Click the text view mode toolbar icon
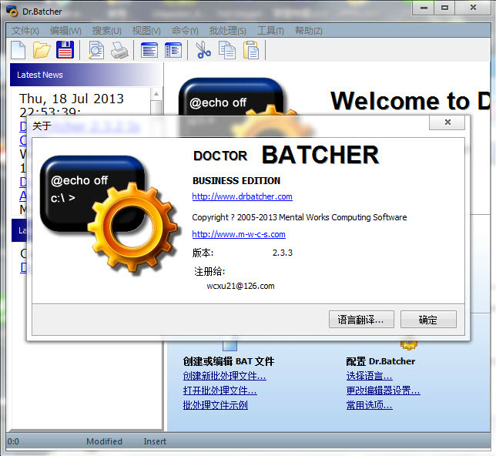 tap(149, 50)
